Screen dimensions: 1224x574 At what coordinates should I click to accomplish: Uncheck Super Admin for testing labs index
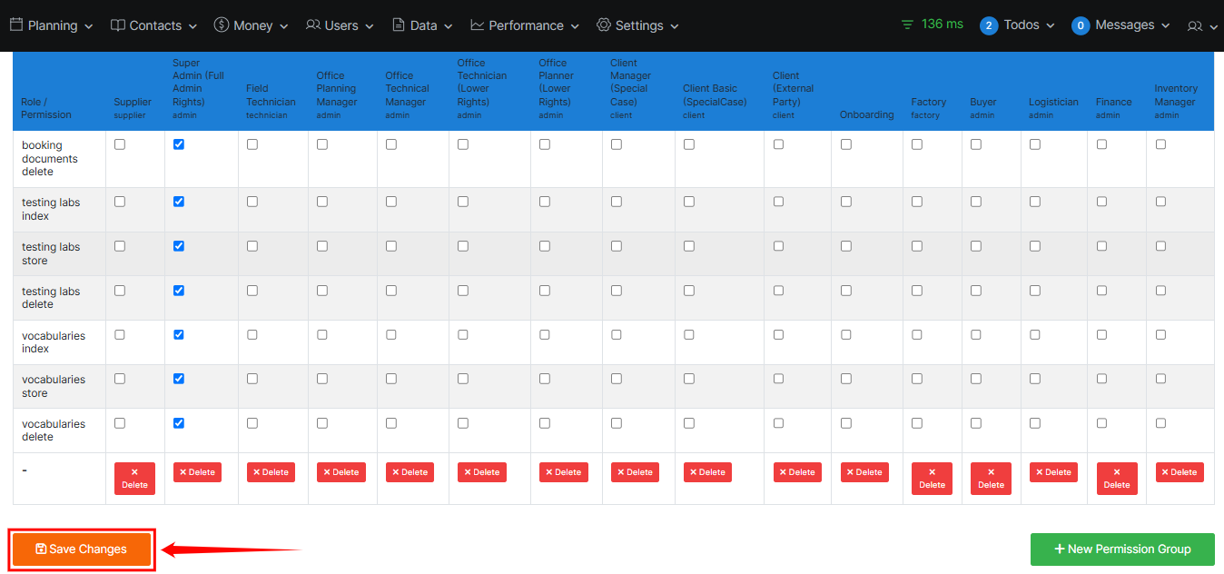click(x=179, y=202)
